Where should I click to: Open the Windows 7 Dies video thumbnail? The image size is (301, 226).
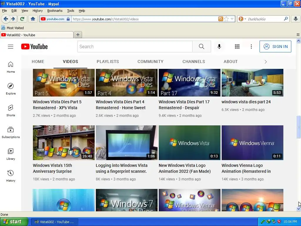[127, 200]
